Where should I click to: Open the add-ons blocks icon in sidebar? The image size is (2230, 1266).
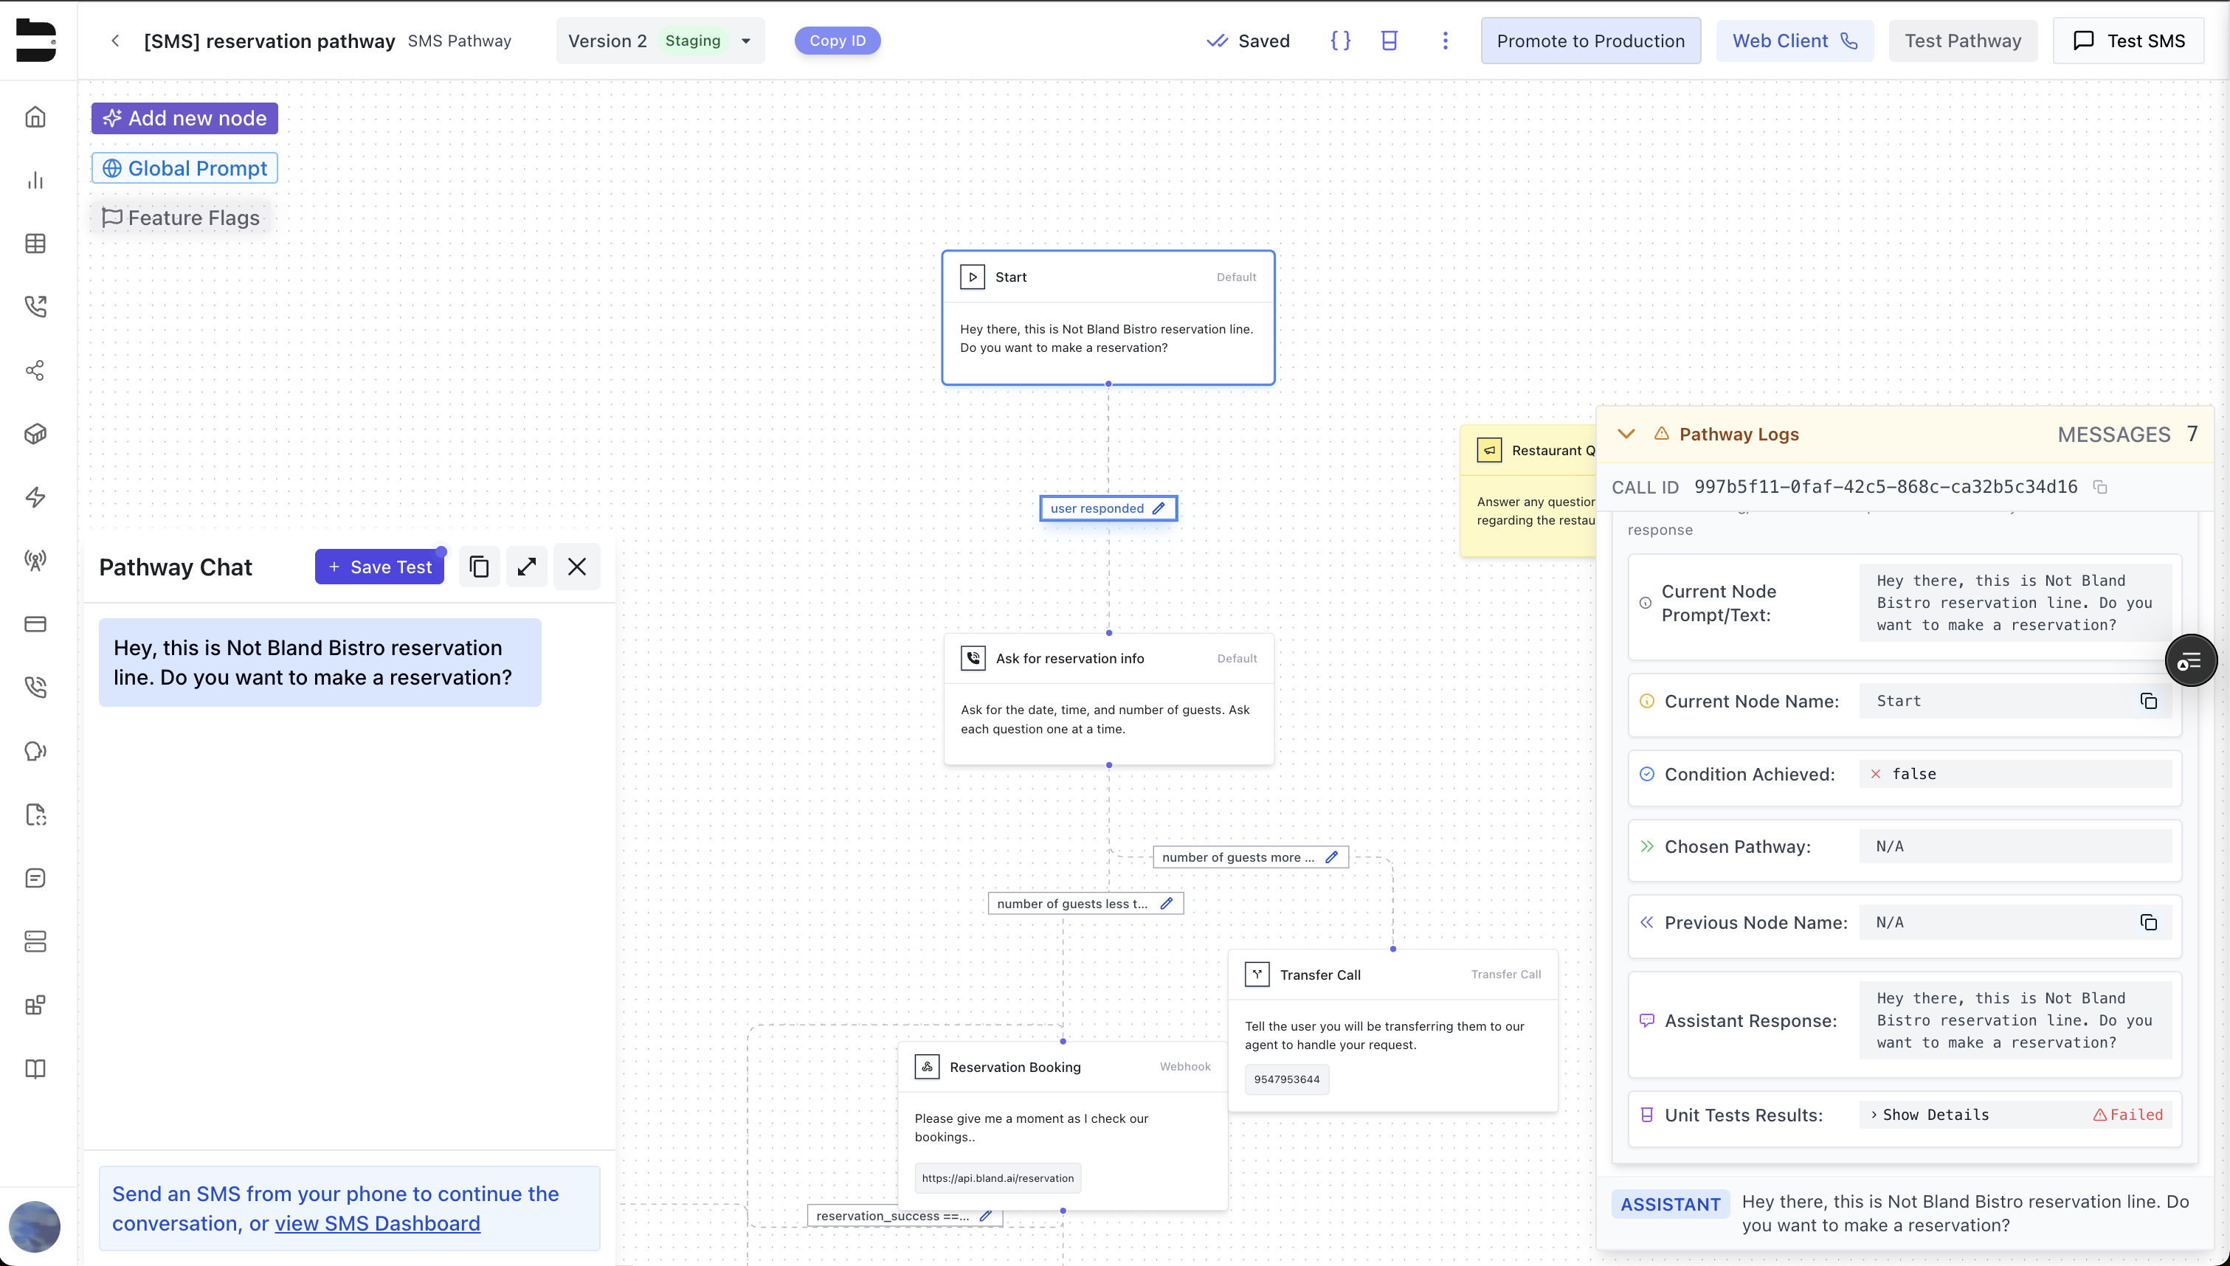point(35,1005)
